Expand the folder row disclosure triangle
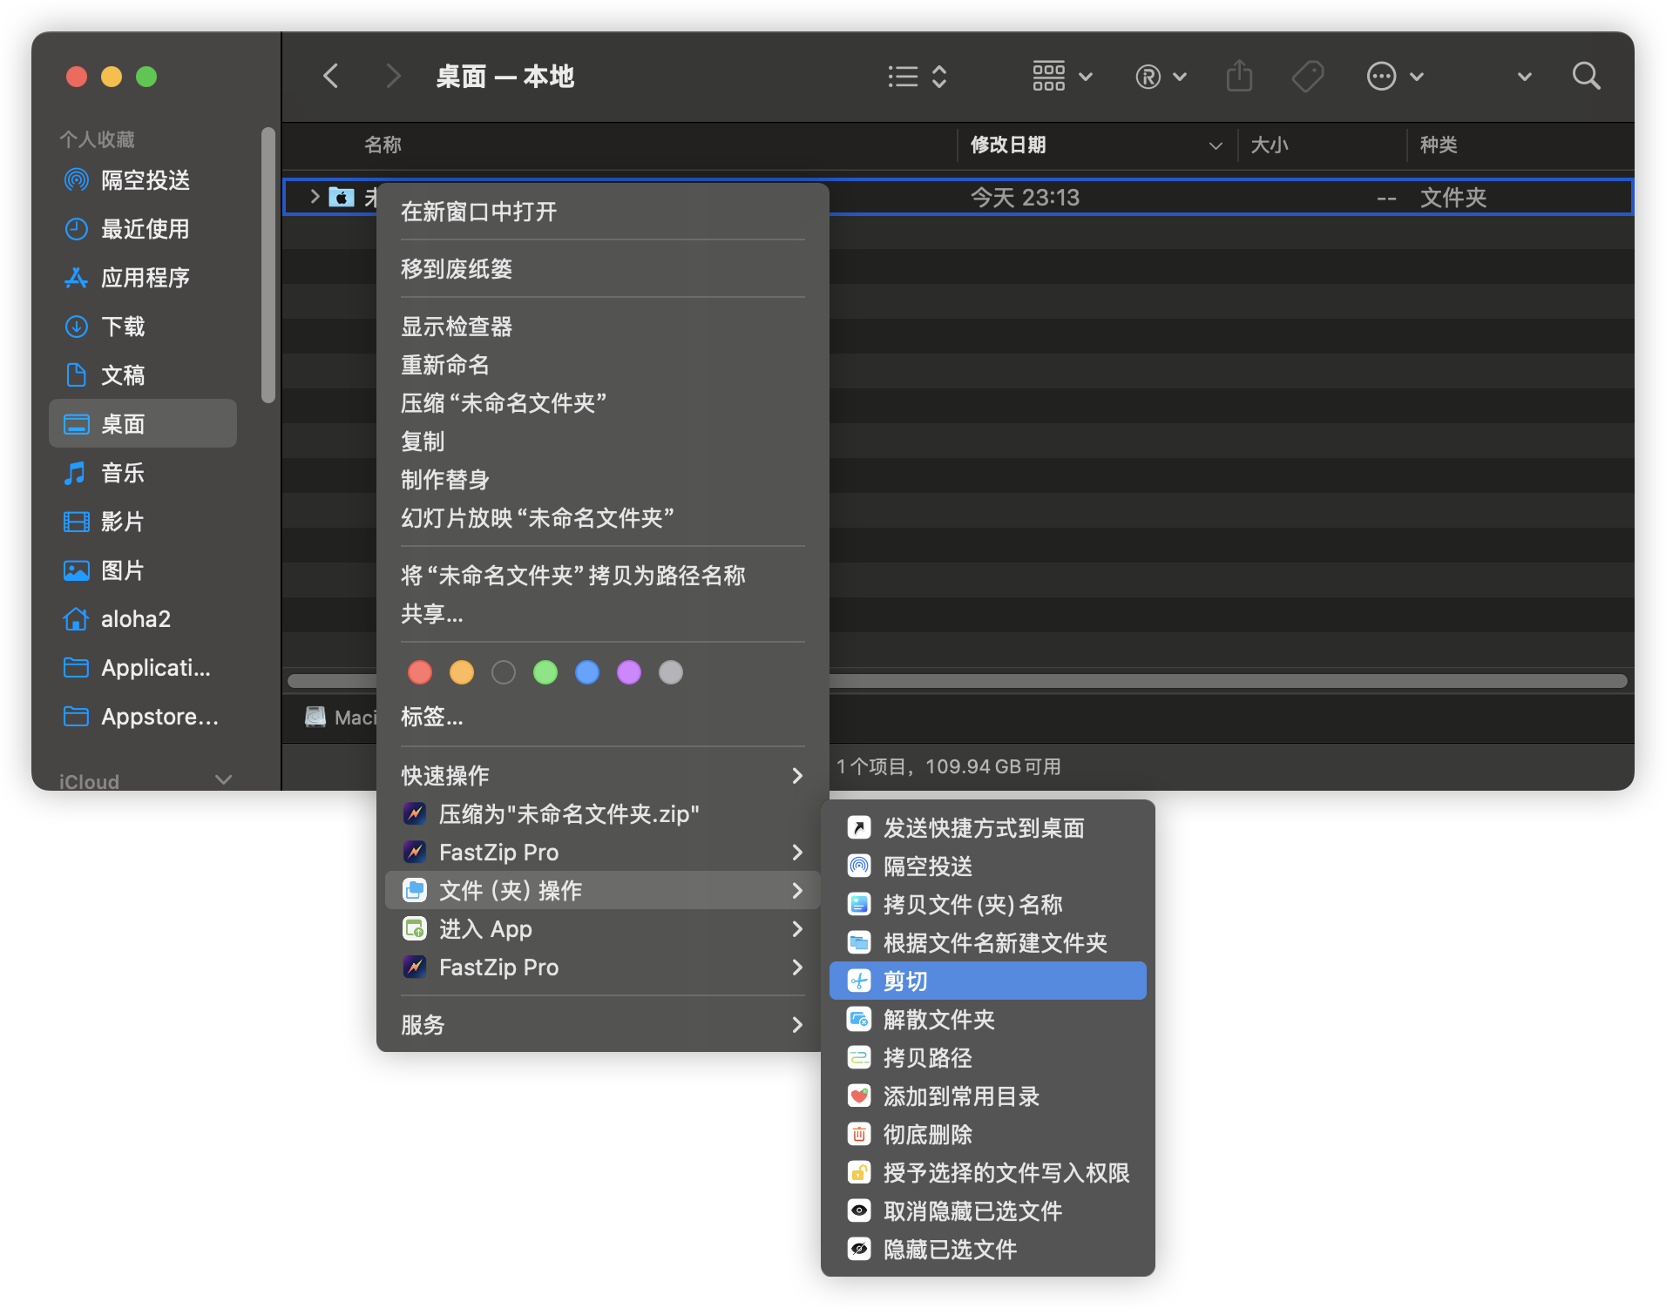This screenshot has height=1308, width=1666. 315,197
